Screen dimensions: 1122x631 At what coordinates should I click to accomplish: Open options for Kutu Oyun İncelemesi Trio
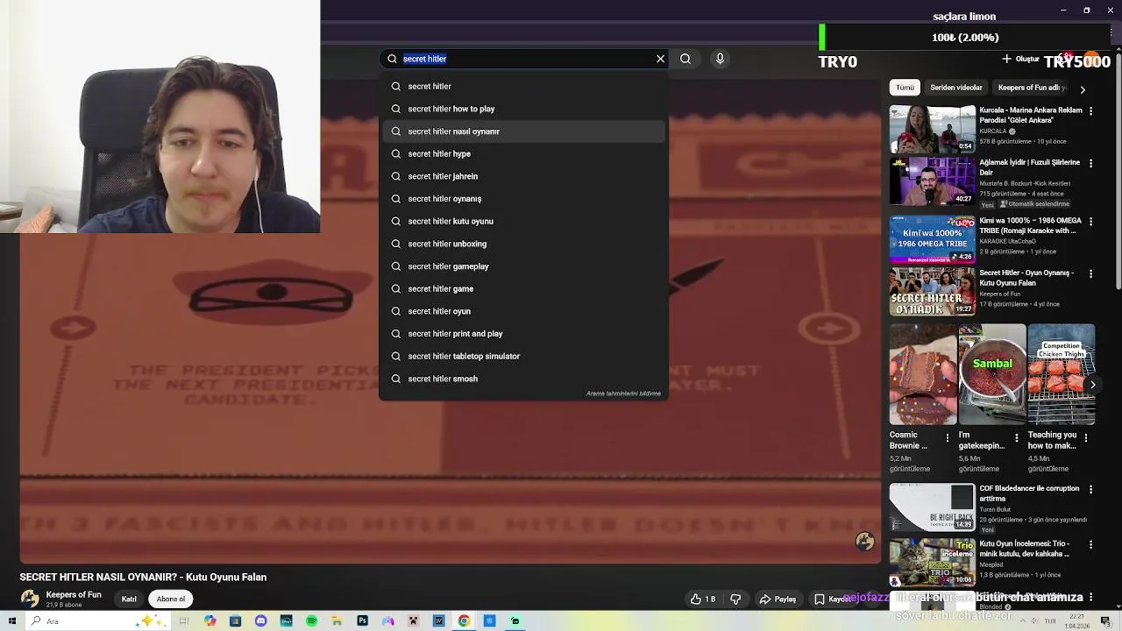click(x=1090, y=544)
